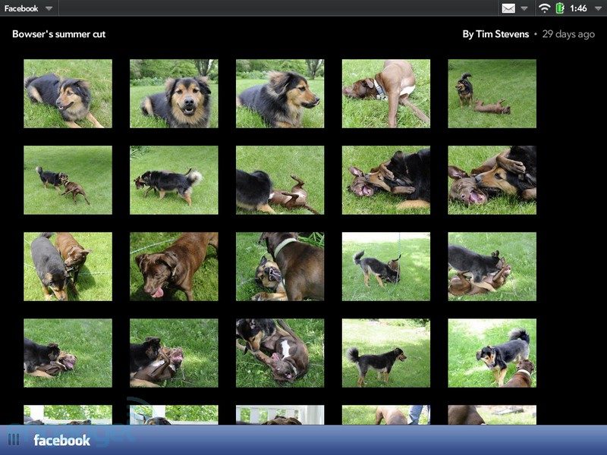Open photo of brown dog belly-up with white chest
607x455 pixels.
coord(280,353)
